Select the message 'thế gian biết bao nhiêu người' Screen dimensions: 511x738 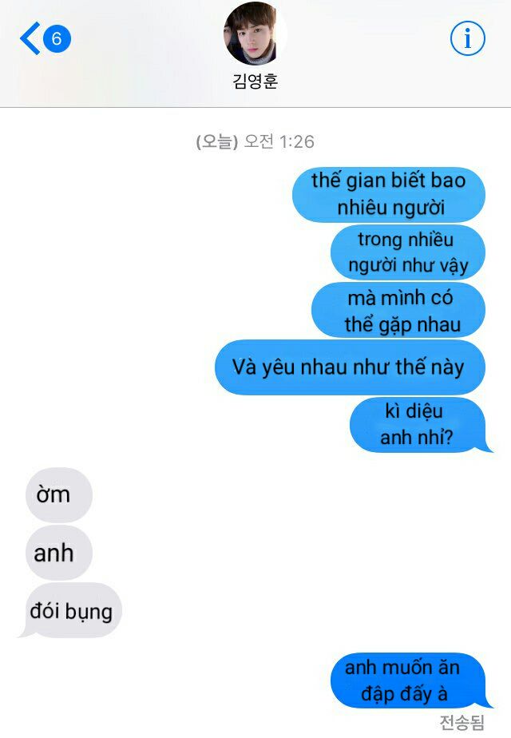point(389,194)
